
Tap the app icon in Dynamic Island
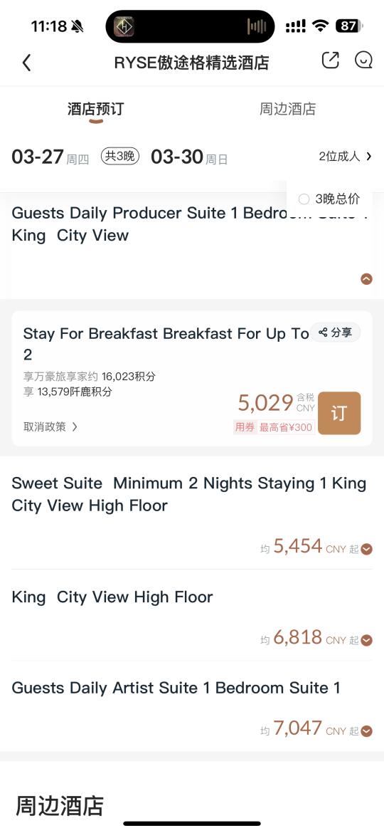124,26
